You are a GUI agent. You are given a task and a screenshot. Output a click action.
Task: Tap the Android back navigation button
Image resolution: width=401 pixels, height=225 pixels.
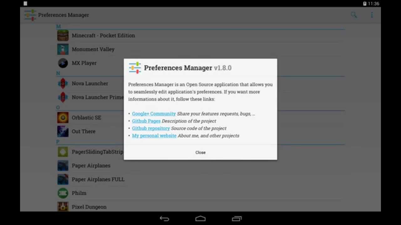pyautogui.click(x=164, y=218)
